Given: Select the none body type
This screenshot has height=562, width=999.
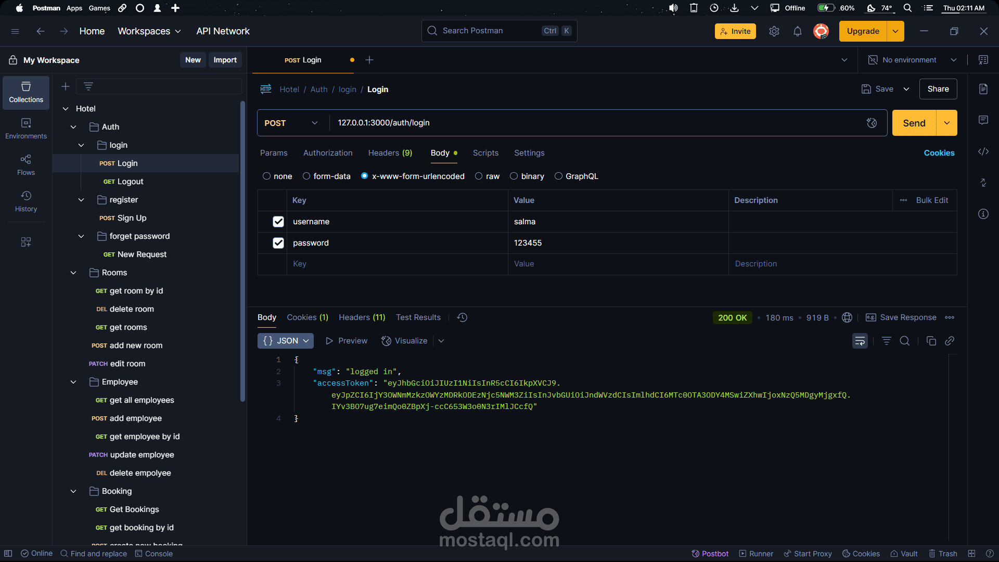Looking at the screenshot, I should pyautogui.click(x=277, y=176).
